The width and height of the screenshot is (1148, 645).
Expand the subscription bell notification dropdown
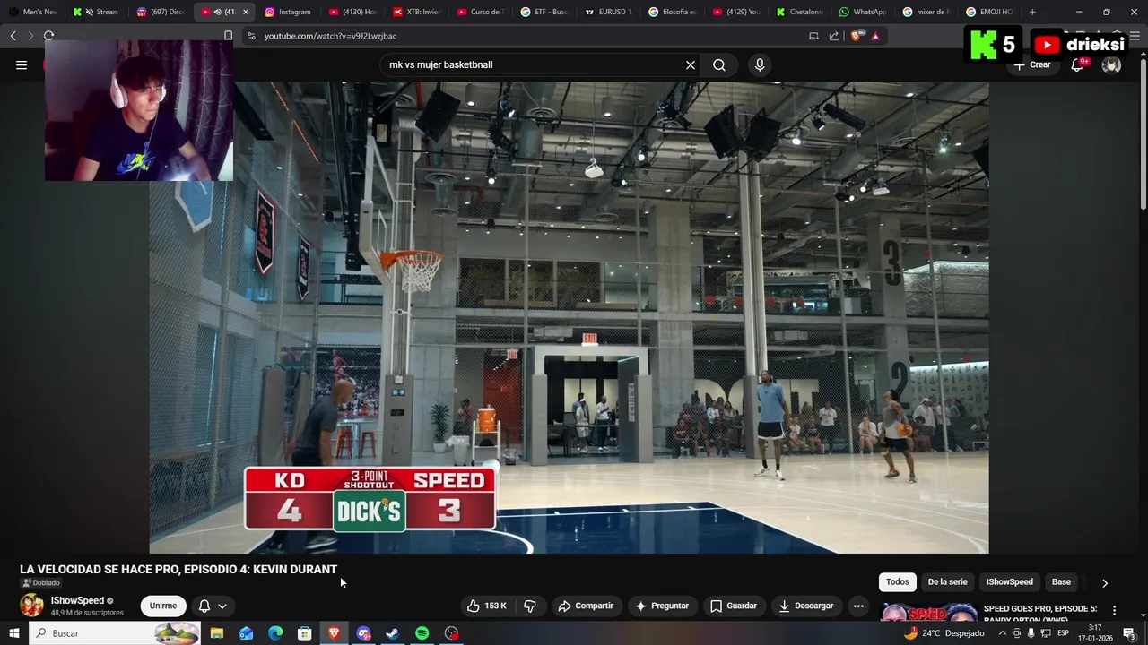[213, 606]
